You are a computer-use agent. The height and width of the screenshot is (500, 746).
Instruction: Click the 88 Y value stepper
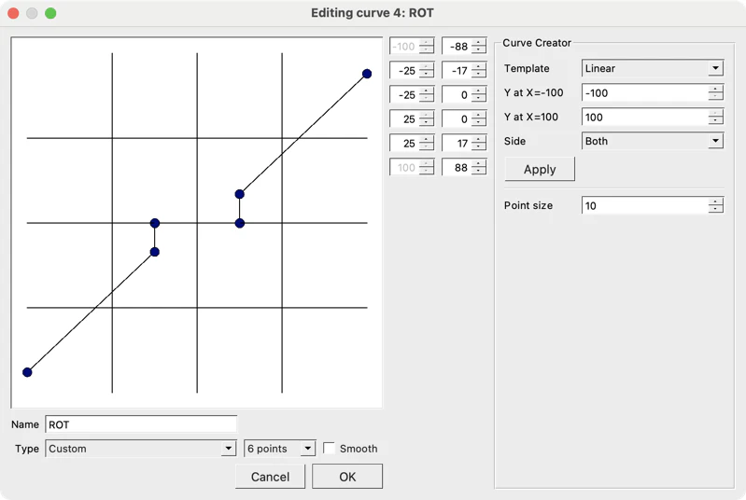[x=478, y=168]
